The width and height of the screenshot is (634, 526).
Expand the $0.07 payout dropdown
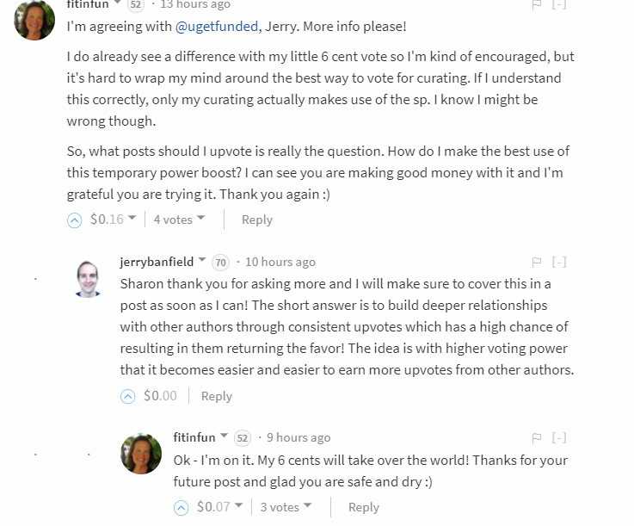(238, 506)
